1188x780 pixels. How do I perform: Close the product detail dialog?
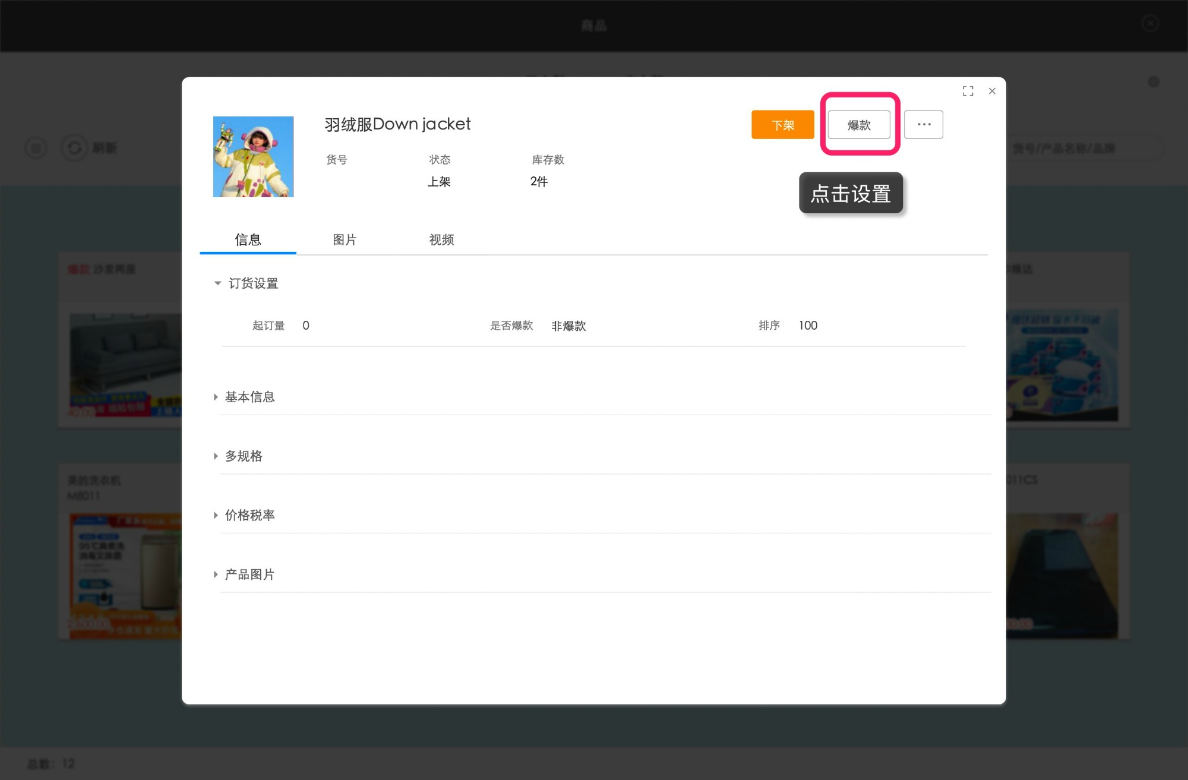click(992, 91)
